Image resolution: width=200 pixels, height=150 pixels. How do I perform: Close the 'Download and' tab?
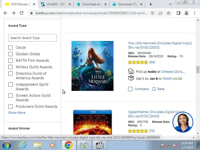pyautogui.click(x=105, y=4)
